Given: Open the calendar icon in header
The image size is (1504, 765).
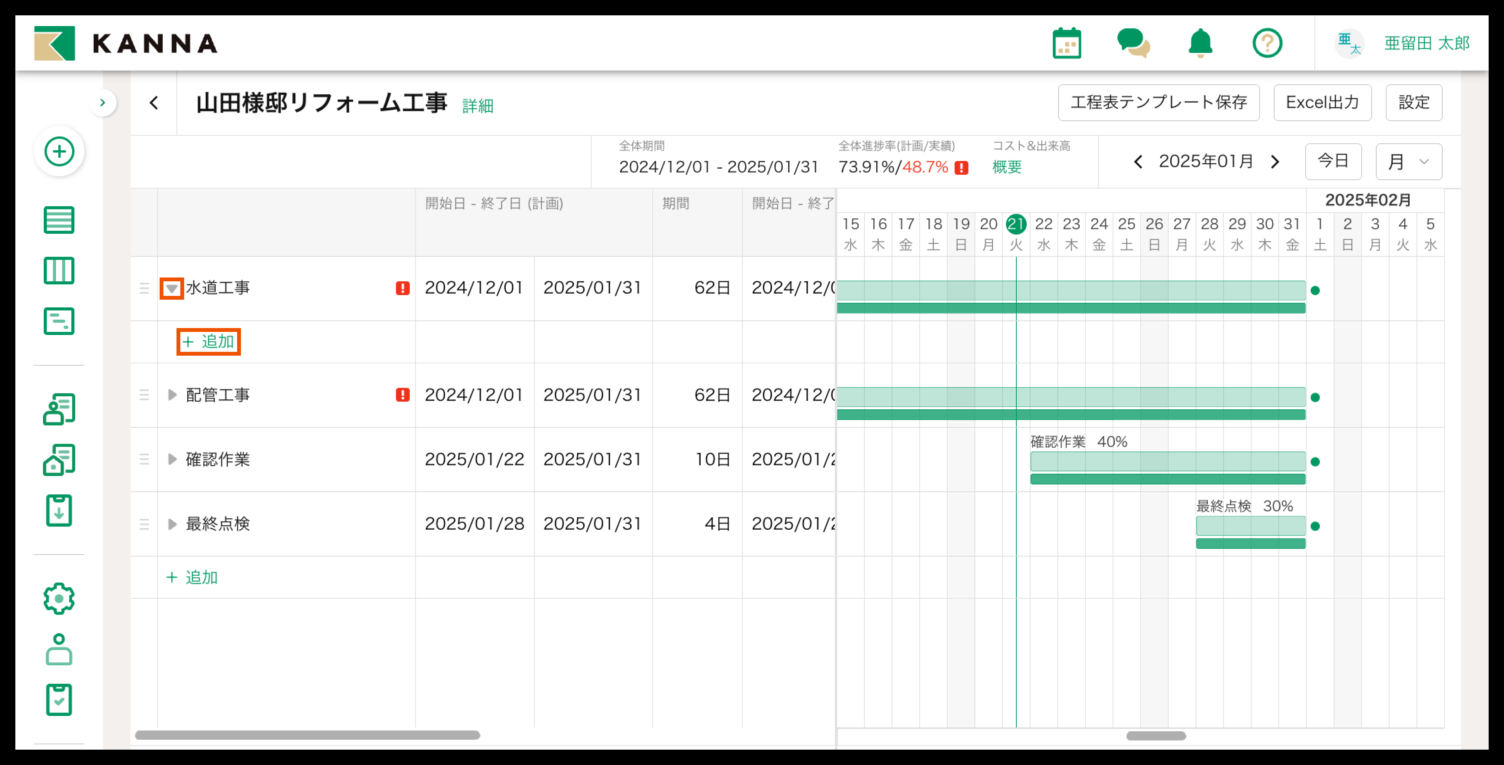Looking at the screenshot, I should coord(1067,44).
